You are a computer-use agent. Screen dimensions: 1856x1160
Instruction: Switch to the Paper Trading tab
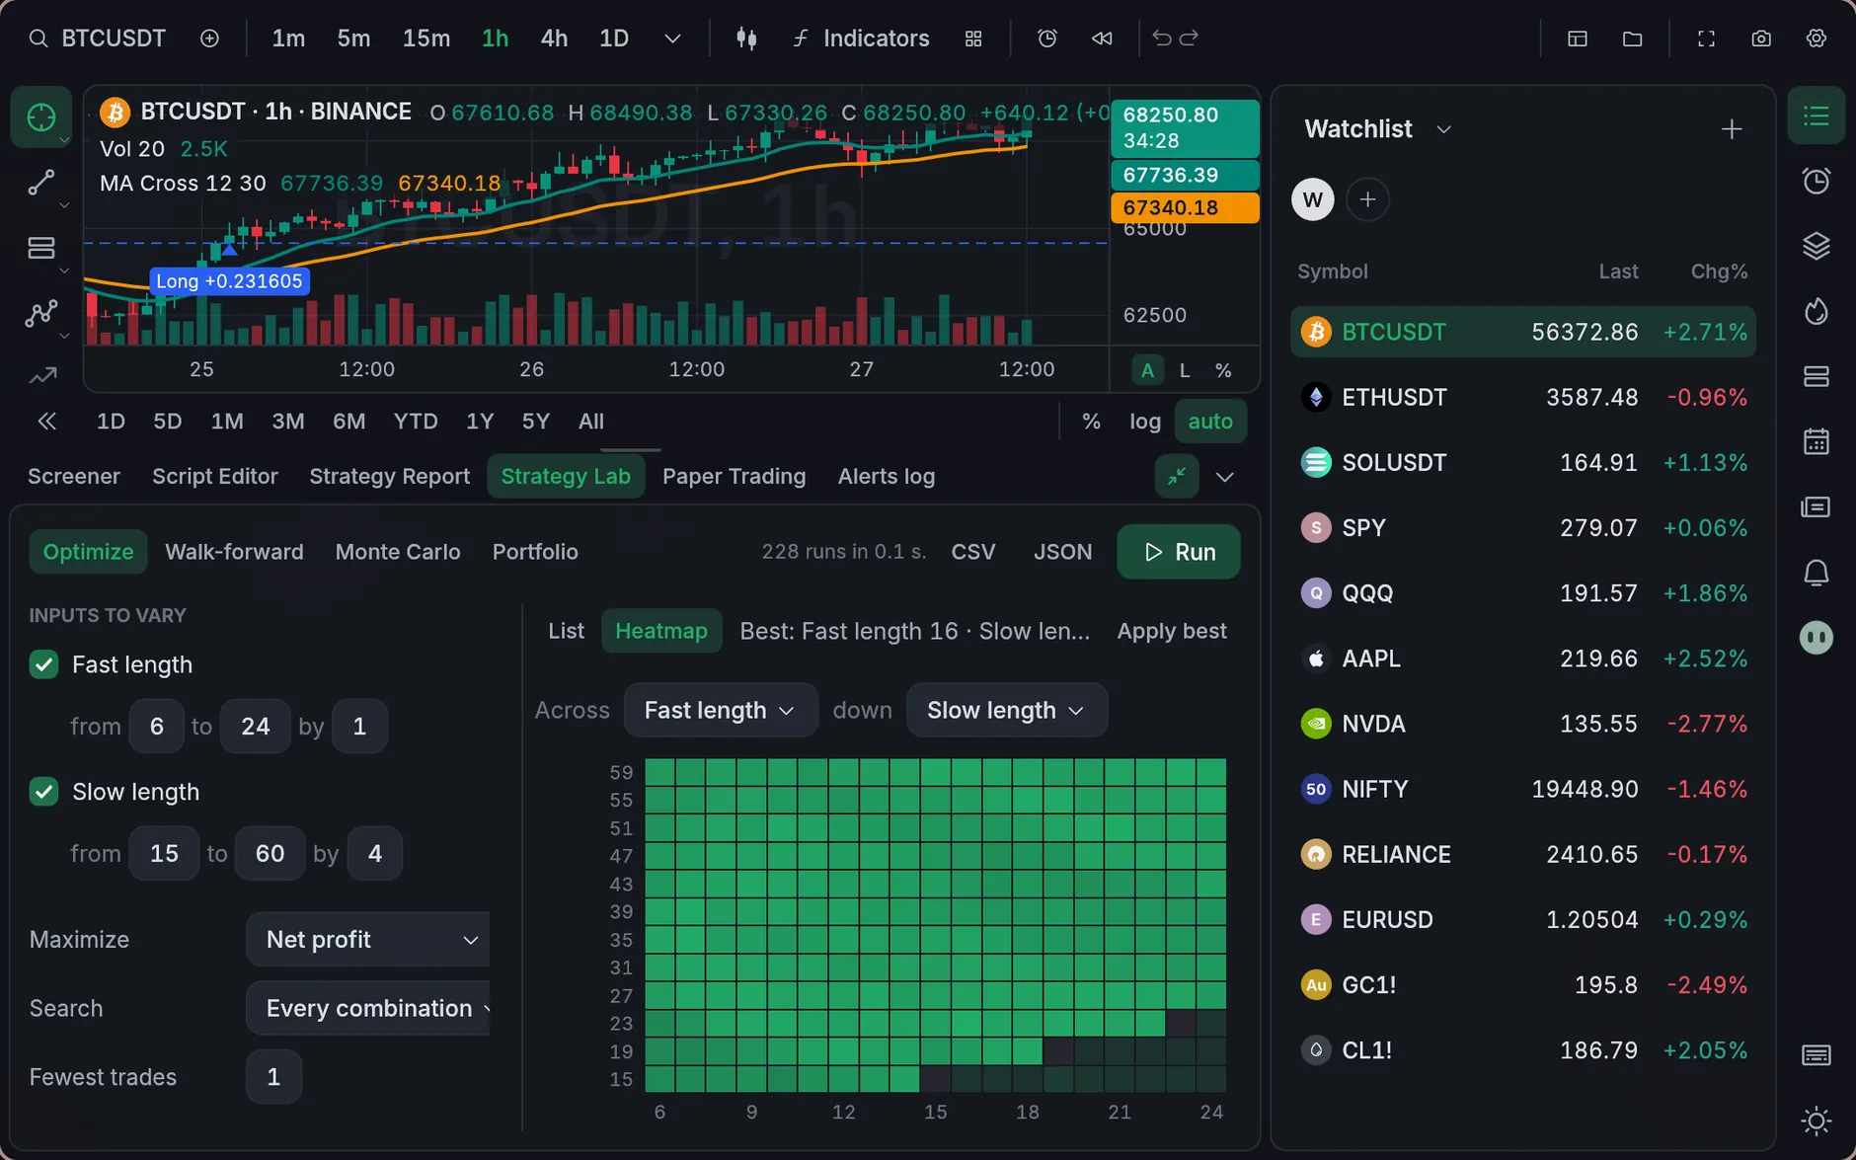click(734, 477)
